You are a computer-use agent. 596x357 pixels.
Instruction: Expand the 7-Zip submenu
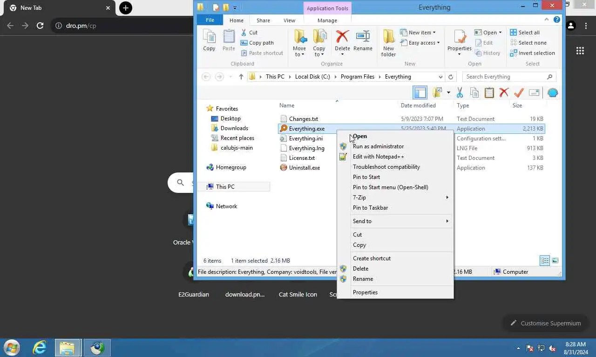pos(395,198)
